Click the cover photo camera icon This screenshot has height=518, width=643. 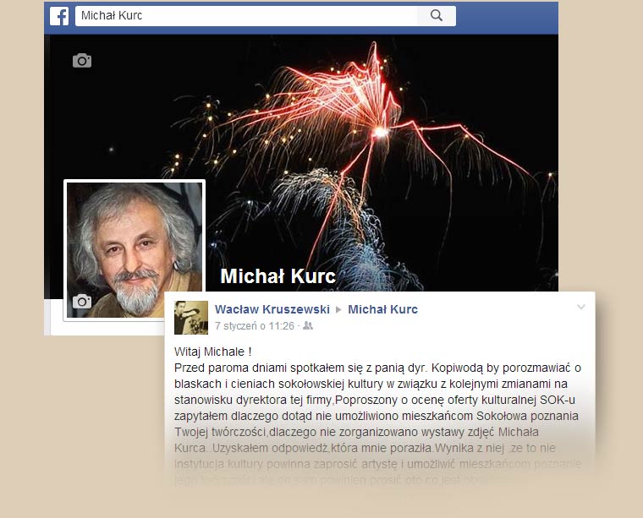click(x=82, y=61)
